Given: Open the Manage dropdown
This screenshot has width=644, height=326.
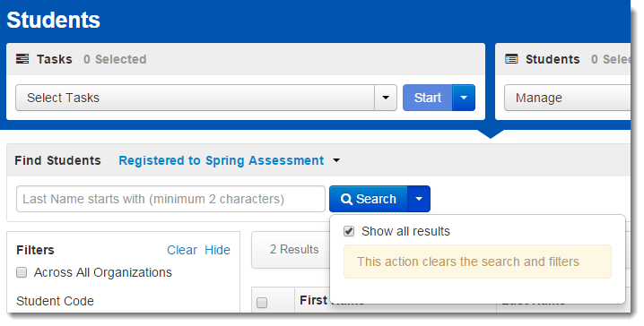Looking at the screenshot, I should tap(567, 98).
